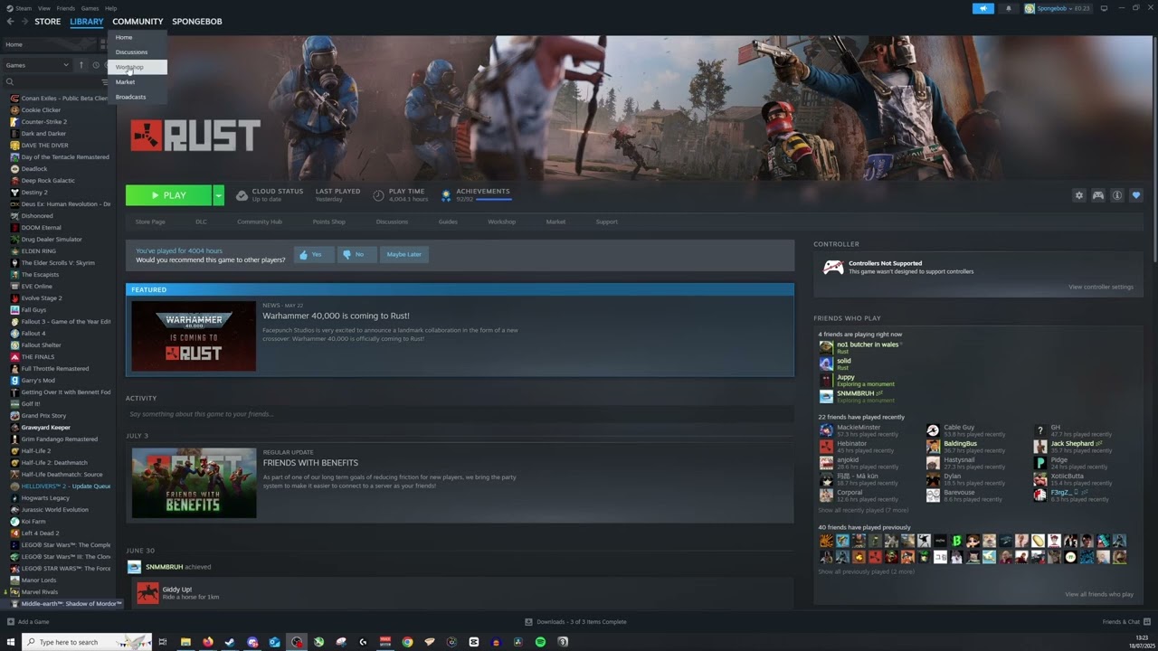
Task: Open Spotify in the Windows taskbar
Action: [540, 642]
